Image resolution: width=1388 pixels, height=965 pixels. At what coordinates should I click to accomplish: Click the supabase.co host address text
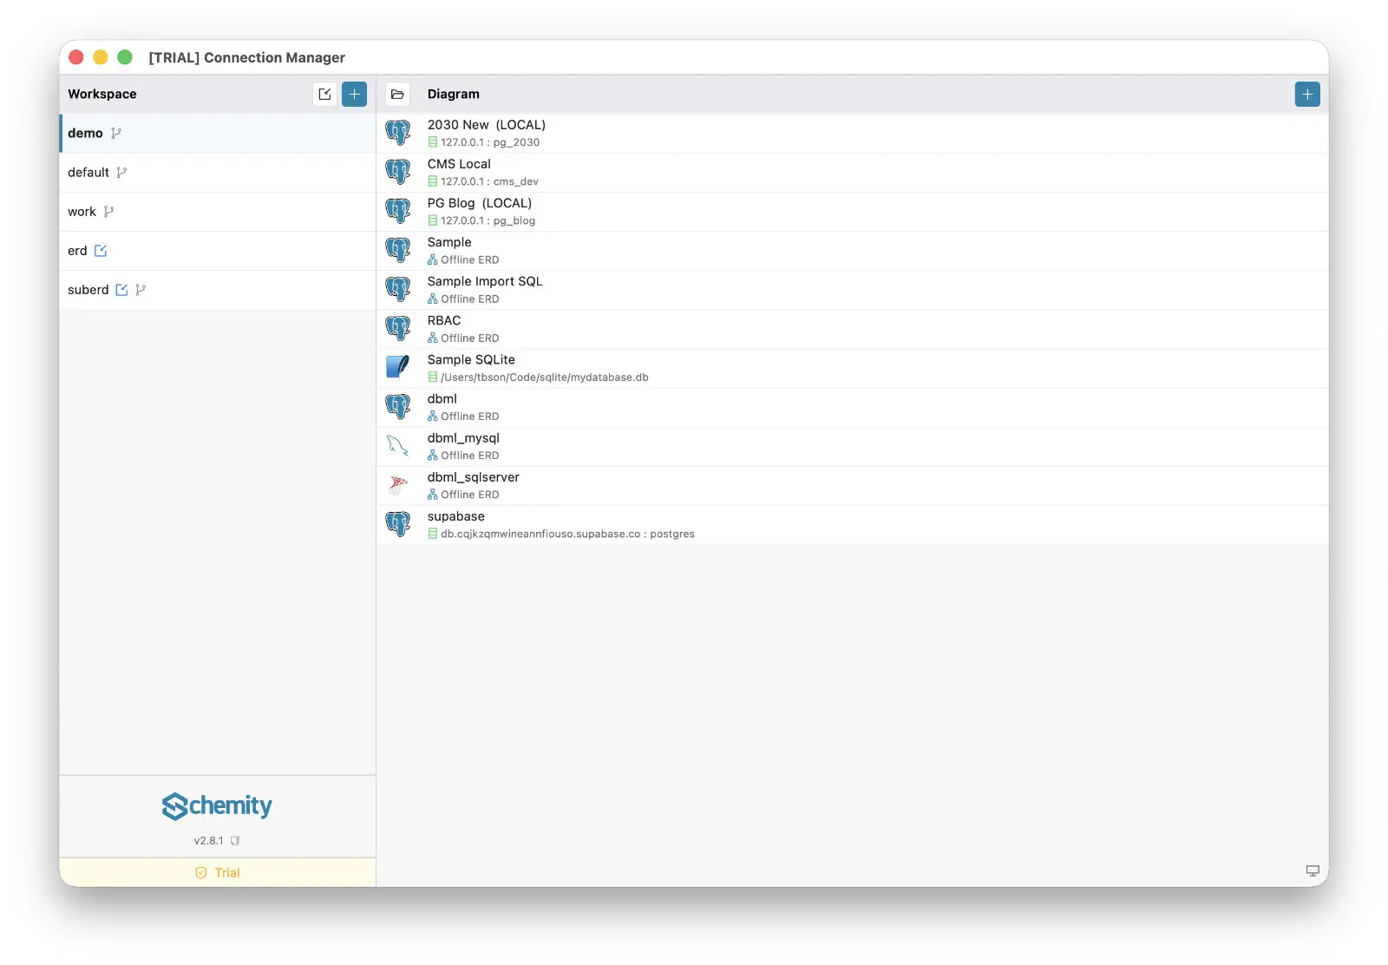click(567, 534)
